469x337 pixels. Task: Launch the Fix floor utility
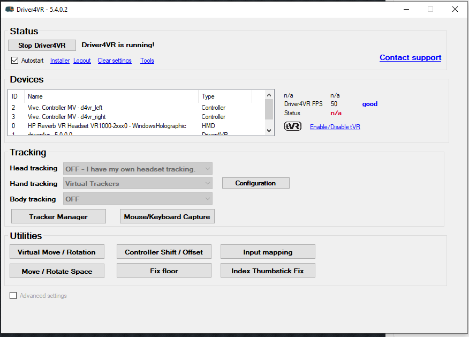coord(164,271)
